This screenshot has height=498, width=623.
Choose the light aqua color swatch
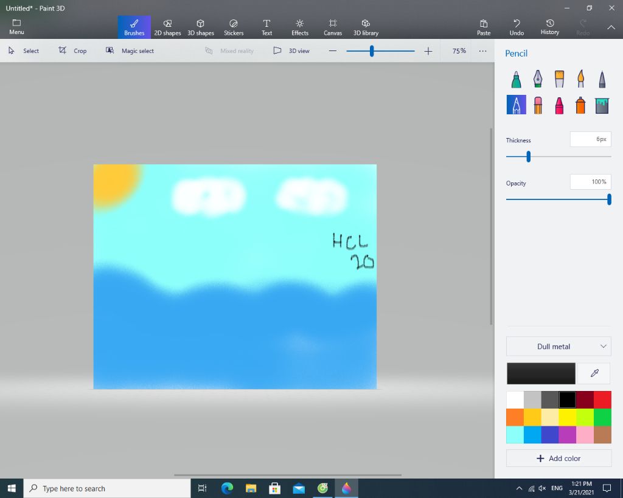tap(515, 435)
